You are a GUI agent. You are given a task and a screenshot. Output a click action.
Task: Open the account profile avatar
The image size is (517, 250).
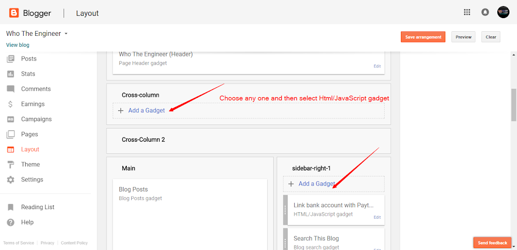point(503,13)
